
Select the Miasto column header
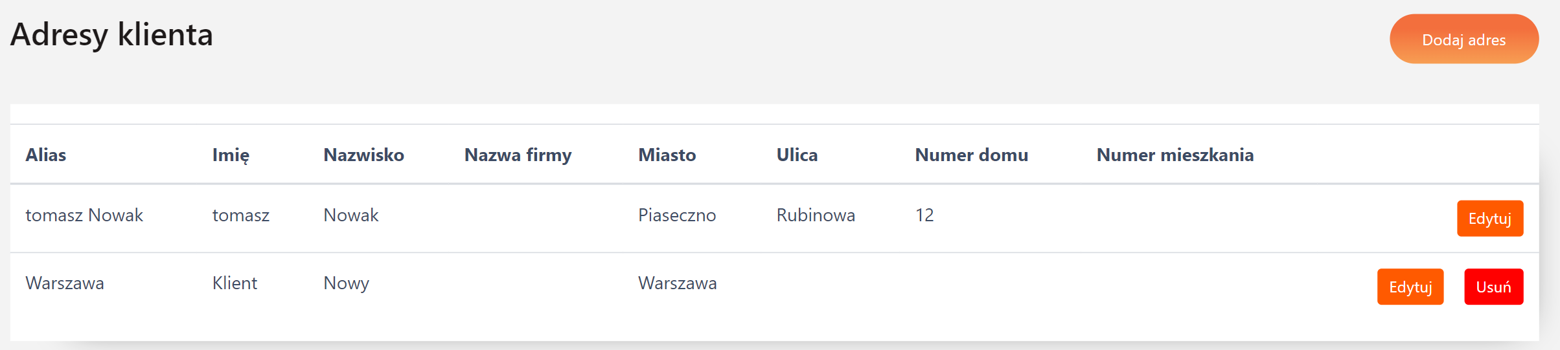pyautogui.click(x=667, y=155)
